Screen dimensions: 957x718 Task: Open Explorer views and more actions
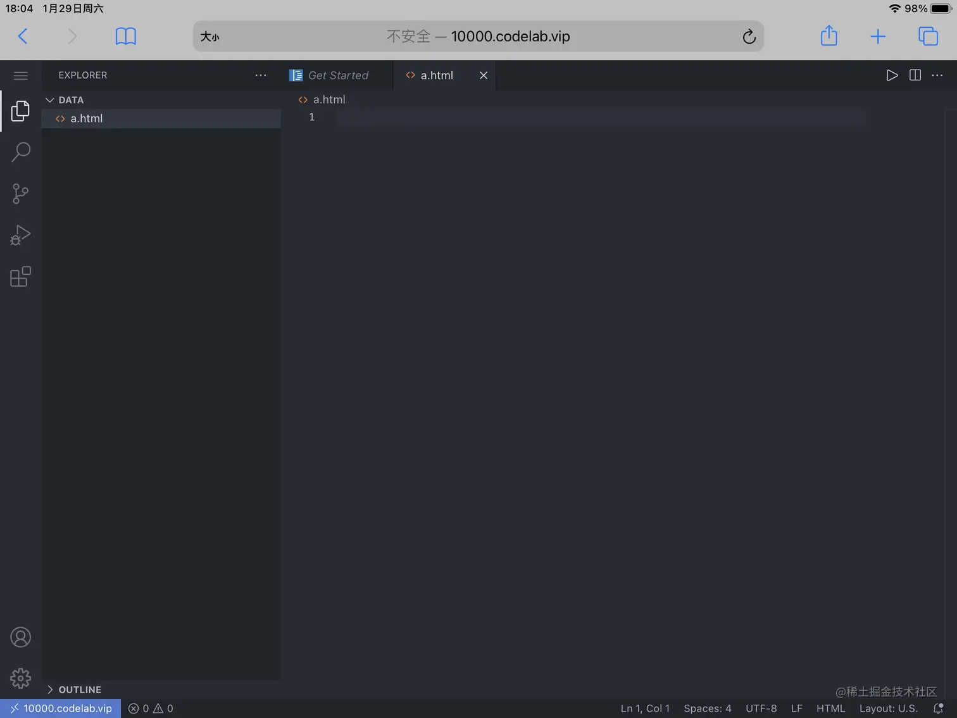pos(261,75)
